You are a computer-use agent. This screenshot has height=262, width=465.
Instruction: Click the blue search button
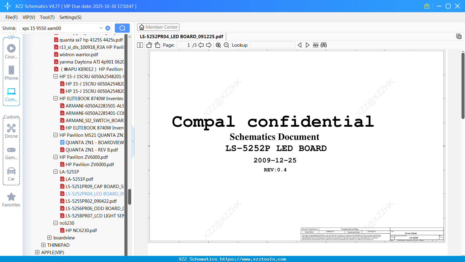[x=122, y=28]
